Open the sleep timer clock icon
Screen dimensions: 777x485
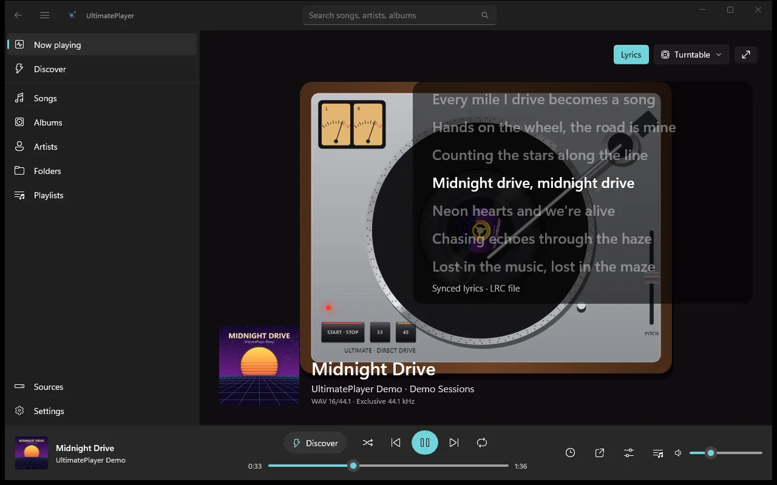tap(571, 453)
